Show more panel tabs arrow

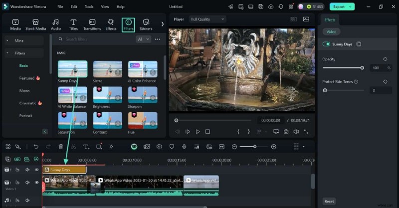(163, 24)
